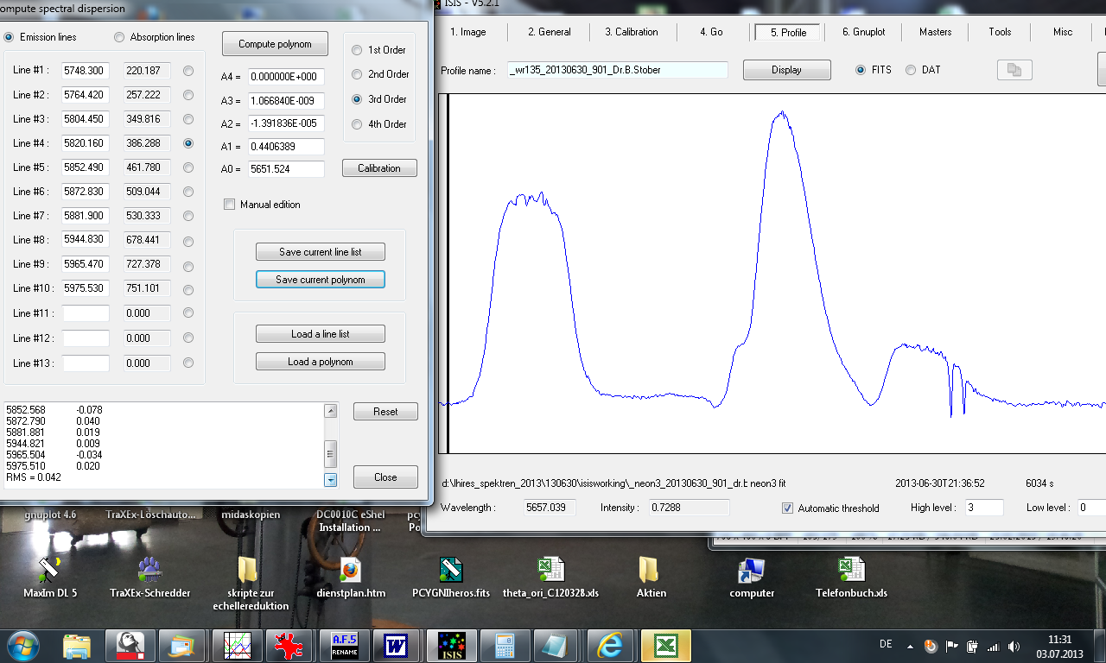Click the profile copy icon beside DAT option
Image resolution: width=1106 pixels, height=663 pixels.
coord(1014,69)
